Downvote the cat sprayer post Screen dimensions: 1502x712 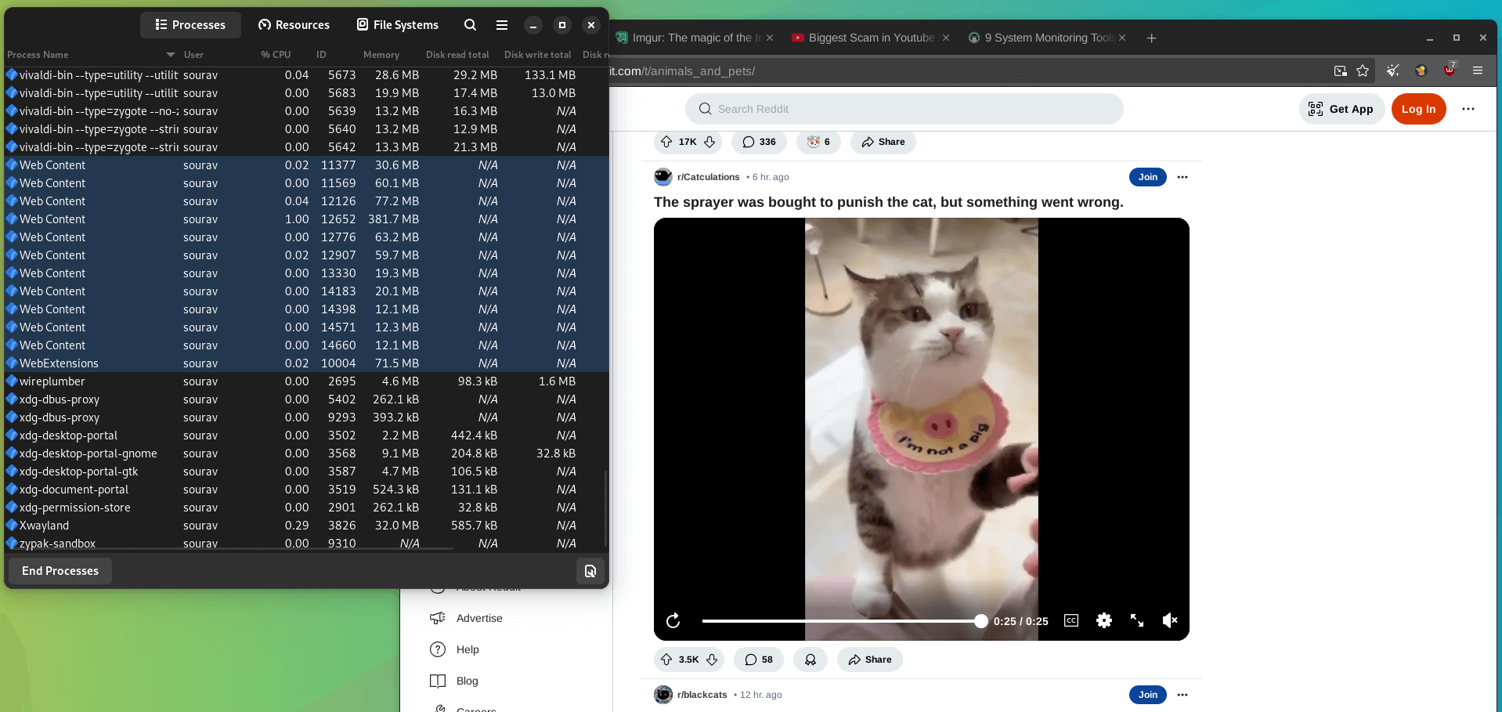click(x=712, y=660)
